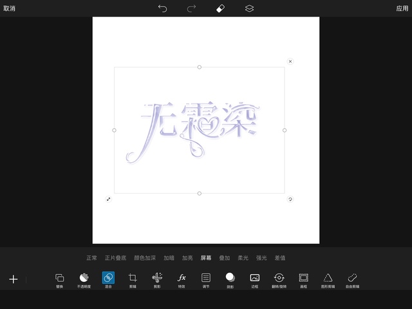Open the 阴影 shadow tool
The height and width of the screenshot is (309, 412).
point(230,279)
